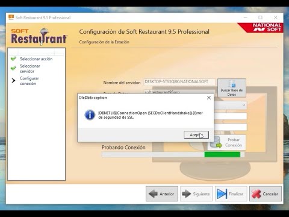289x217 pixels.
Task: Click the blue information icon in the dialog
Action: pyautogui.click(x=90, y=115)
